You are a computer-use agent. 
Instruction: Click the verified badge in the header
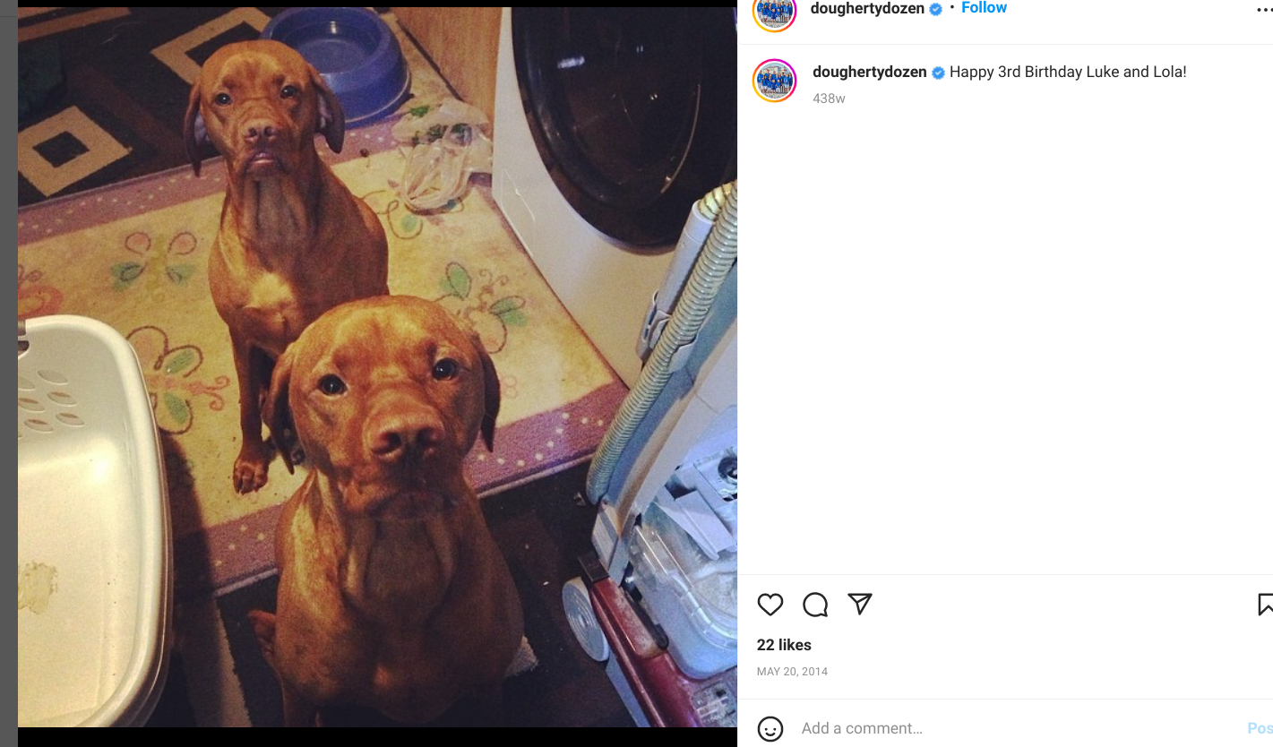(935, 9)
